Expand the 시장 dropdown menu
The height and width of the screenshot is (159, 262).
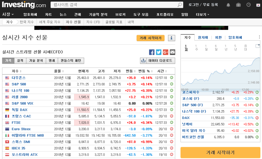[x=8, y=14]
